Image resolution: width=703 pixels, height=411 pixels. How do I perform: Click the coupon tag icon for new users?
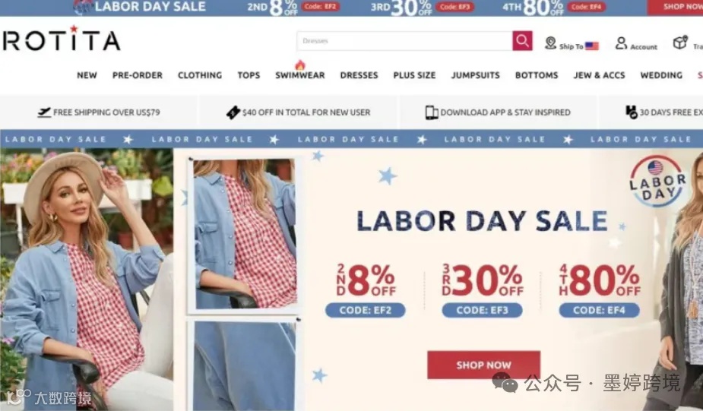(233, 112)
